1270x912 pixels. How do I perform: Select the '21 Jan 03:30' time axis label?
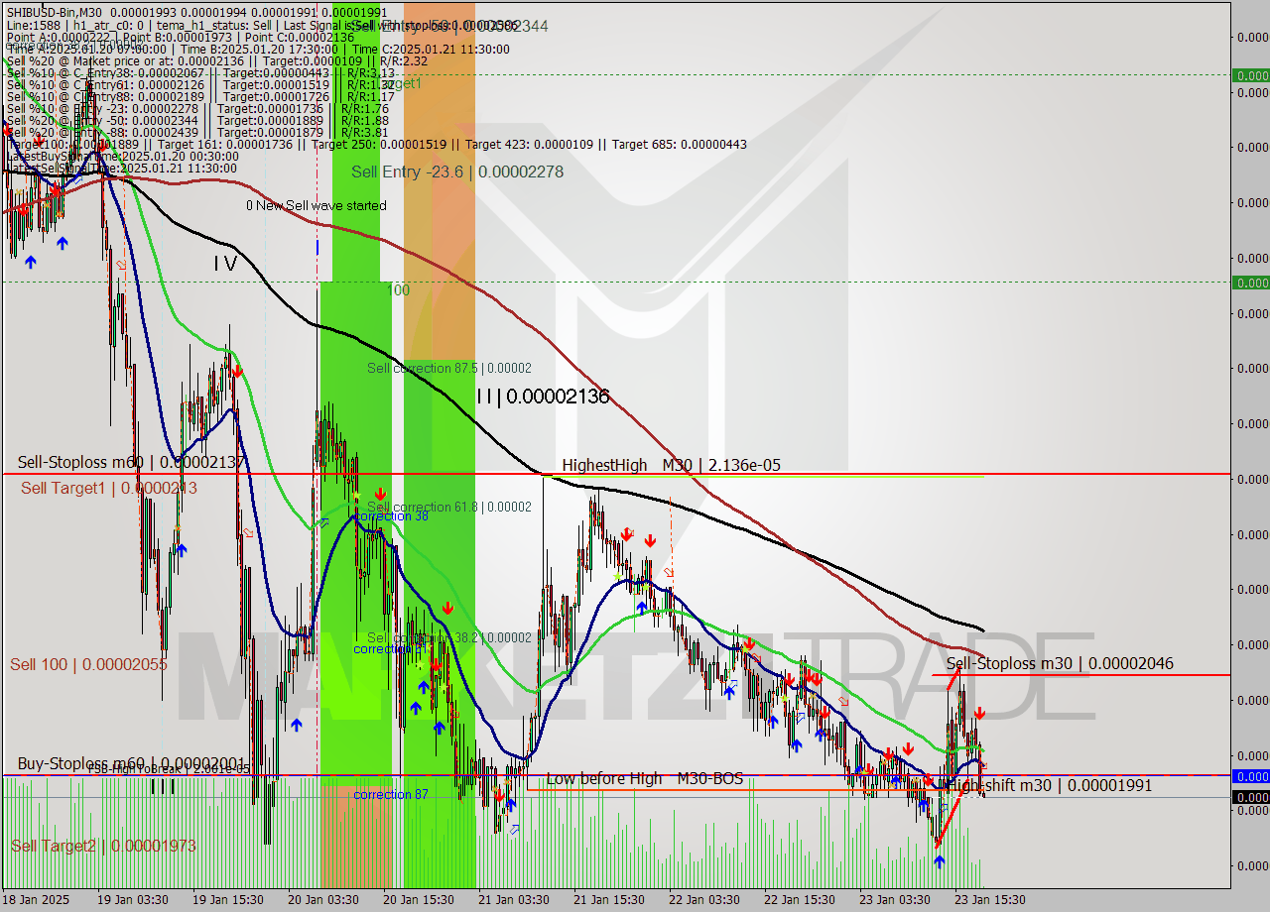coord(514,899)
